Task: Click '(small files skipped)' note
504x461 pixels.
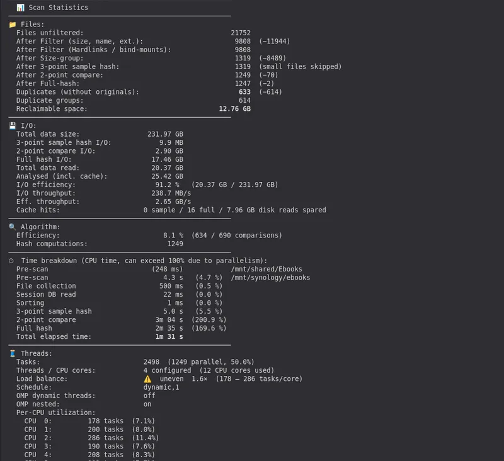Action: point(301,67)
